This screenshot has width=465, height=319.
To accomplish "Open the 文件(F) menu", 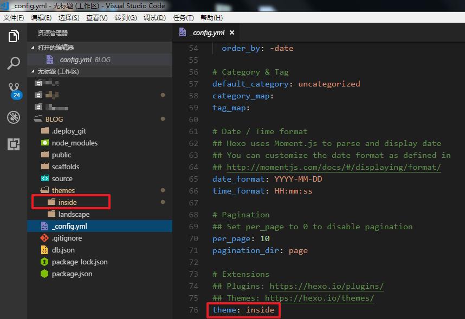I will [14, 18].
